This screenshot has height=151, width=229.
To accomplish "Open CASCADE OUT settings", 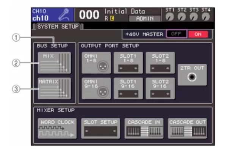I will click(188, 128).
